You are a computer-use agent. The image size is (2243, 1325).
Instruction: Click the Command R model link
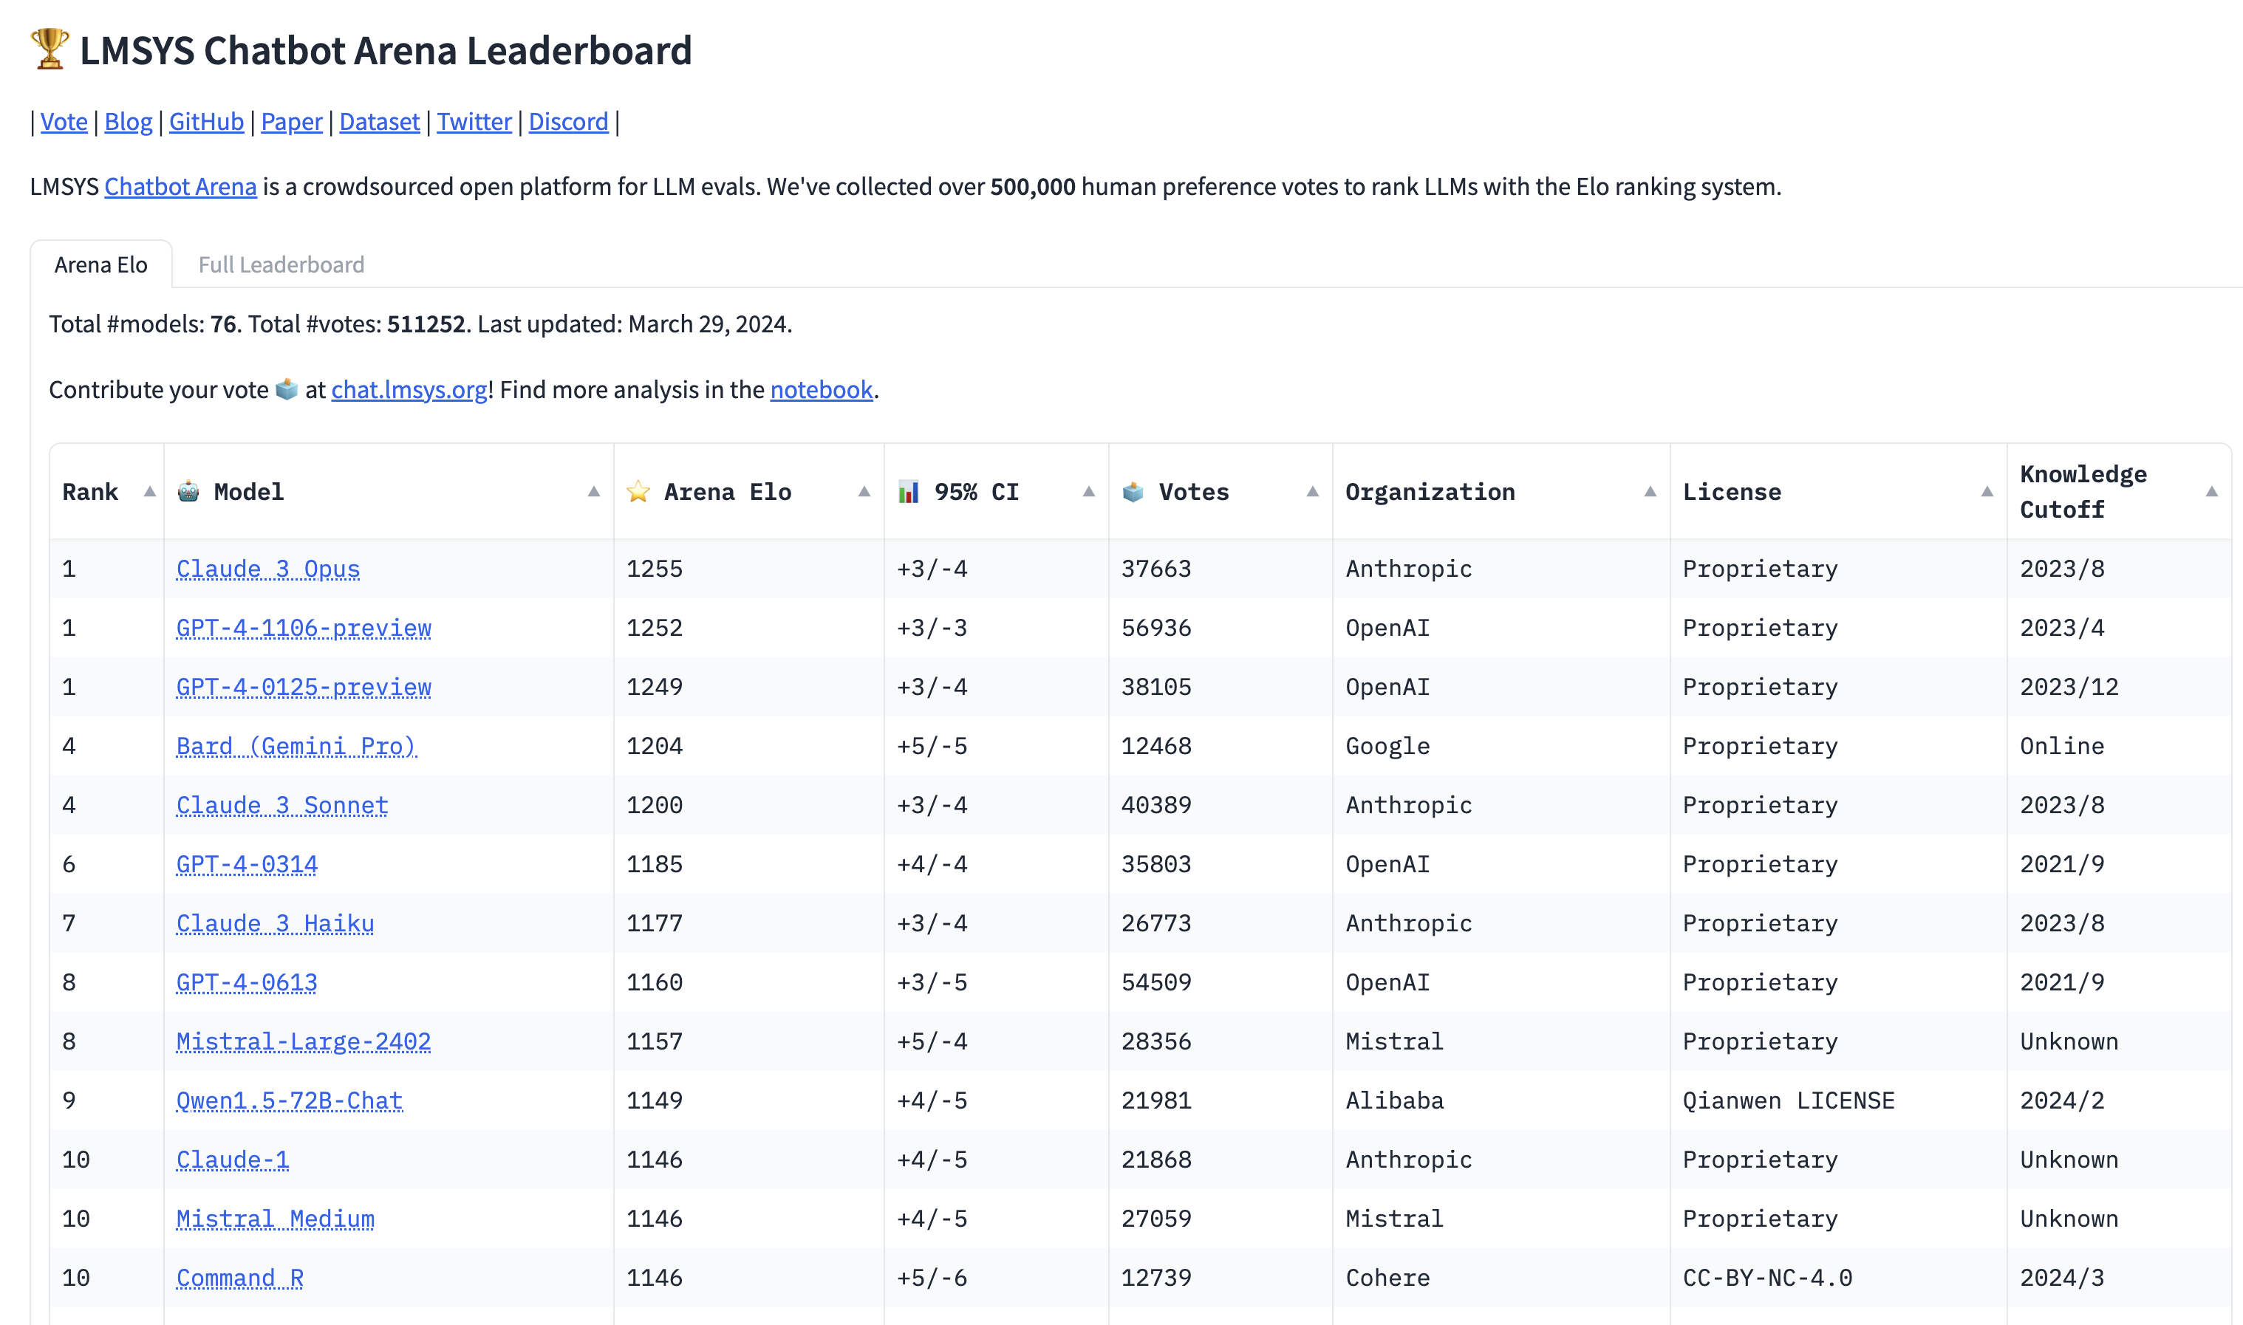[239, 1278]
